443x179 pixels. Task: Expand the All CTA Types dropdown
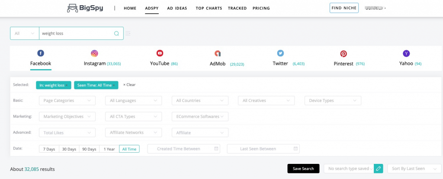pos(134,117)
